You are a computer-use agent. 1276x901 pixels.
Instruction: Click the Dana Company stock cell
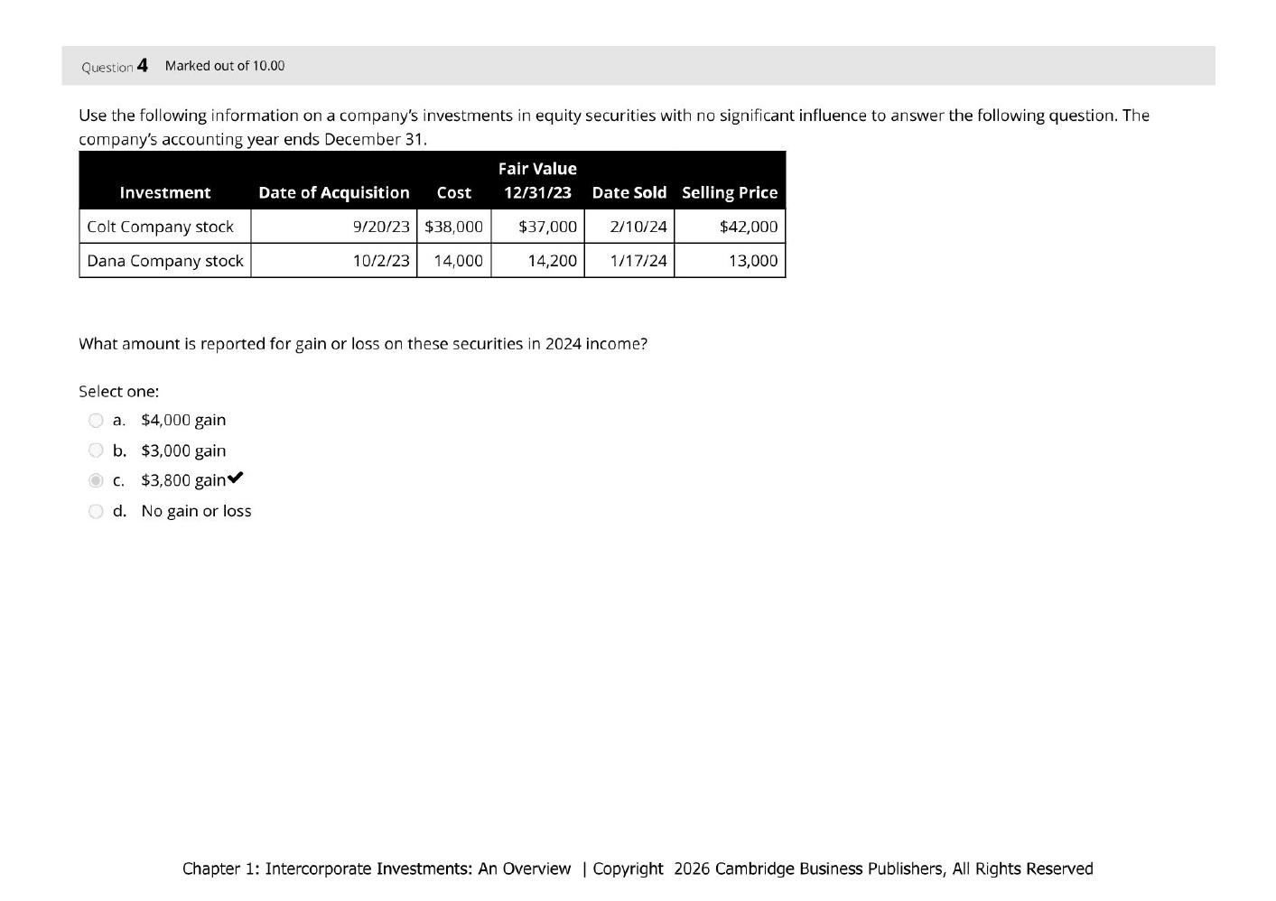pos(165,261)
